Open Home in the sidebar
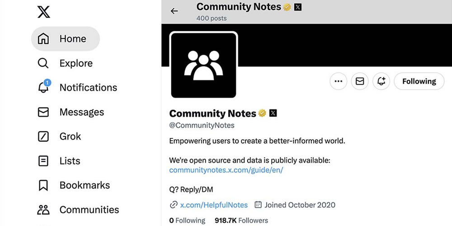The width and height of the screenshot is (452, 226). (x=66, y=38)
